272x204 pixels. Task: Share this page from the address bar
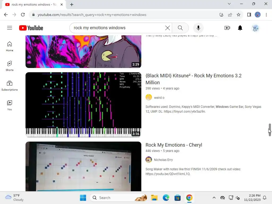230,15
